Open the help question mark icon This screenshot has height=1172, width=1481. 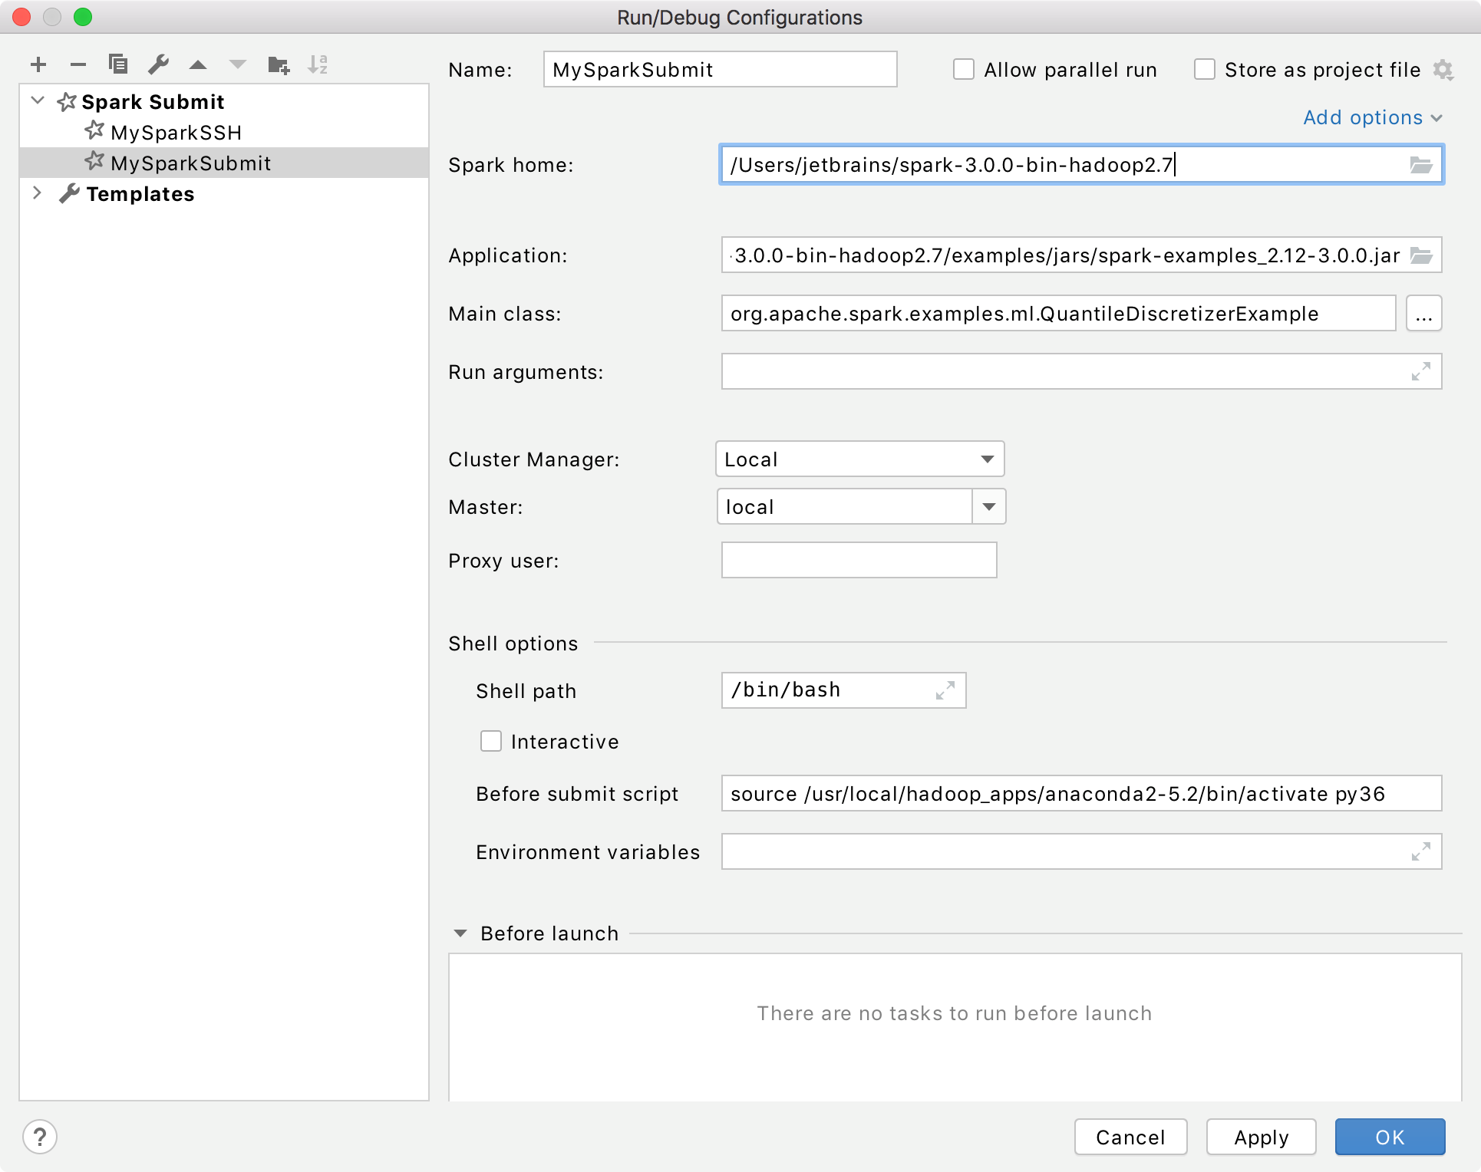point(41,1137)
